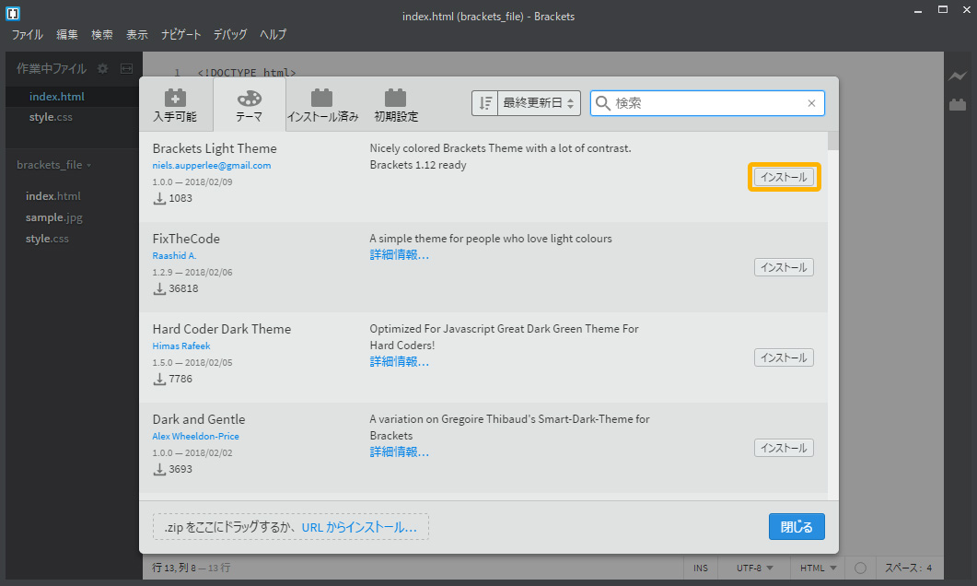Click the extension manager icon on the right sidebar

click(958, 105)
